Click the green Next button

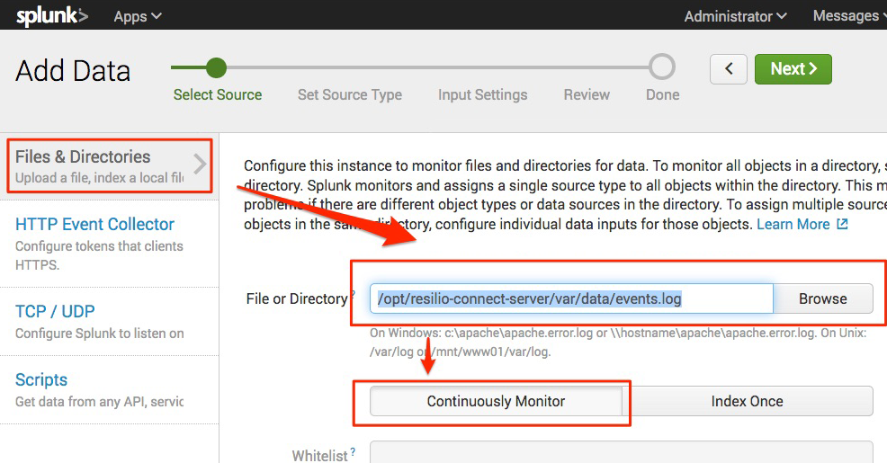coord(793,69)
